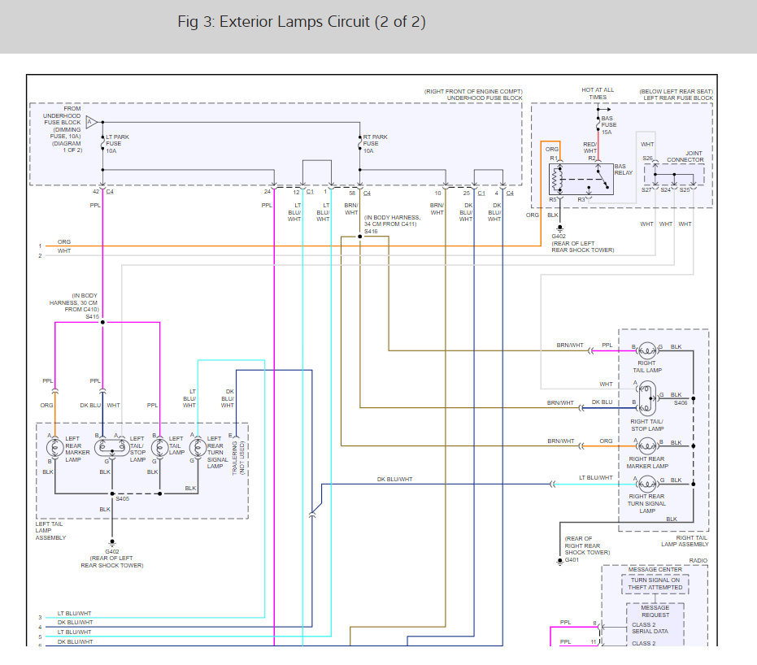The height and width of the screenshot is (665, 757).
Task: Click the Left Rear Marker Lamp symbol
Action: point(54,448)
